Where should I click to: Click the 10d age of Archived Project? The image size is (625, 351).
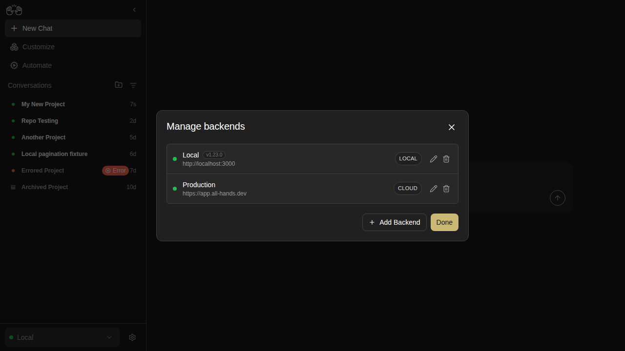point(131,187)
